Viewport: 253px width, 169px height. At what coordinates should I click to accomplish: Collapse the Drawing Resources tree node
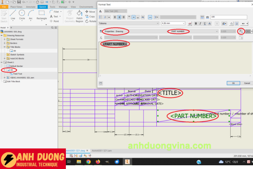pos(2,35)
